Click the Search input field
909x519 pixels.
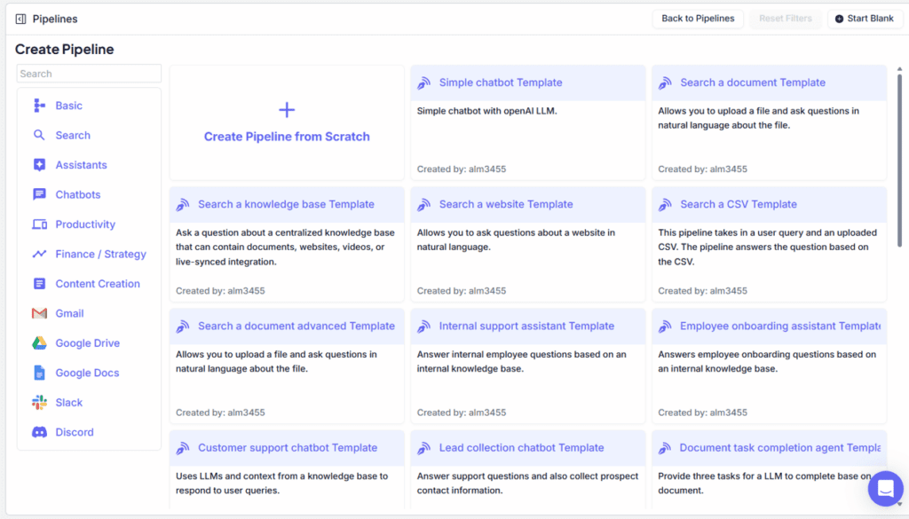tap(89, 74)
